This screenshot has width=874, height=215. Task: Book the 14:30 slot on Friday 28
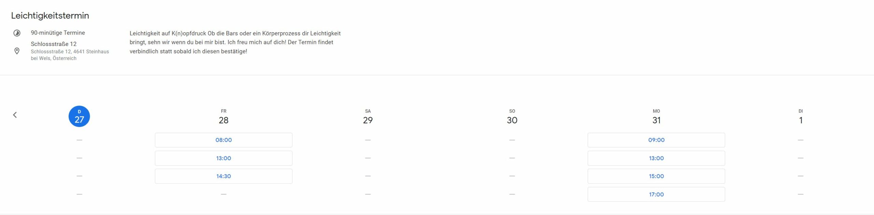pyautogui.click(x=224, y=176)
